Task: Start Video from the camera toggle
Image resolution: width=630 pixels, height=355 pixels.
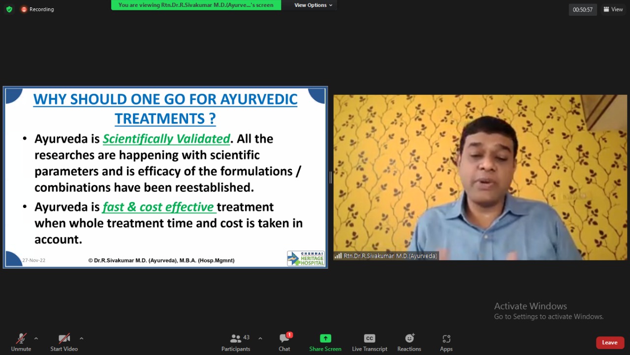Action: click(64, 342)
